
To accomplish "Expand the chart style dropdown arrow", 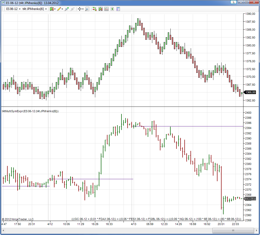I will click(55, 9).
